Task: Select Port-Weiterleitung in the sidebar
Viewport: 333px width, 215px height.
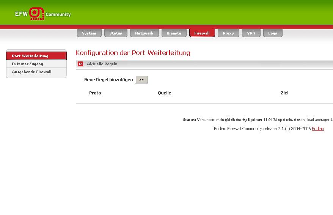Action: [36, 56]
